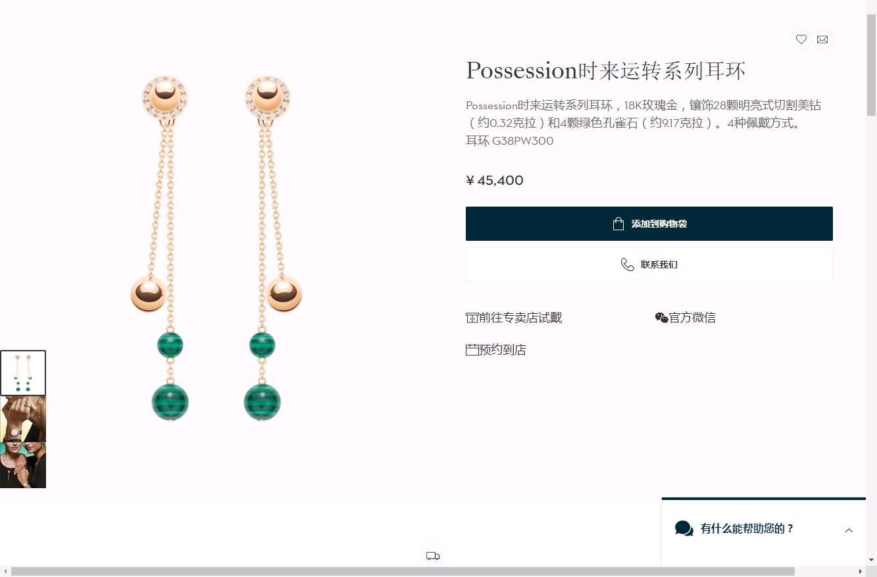Click the WeChat icon beside 官方微信
The width and height of the screenshot is (877, 577).
click(661, 318)
